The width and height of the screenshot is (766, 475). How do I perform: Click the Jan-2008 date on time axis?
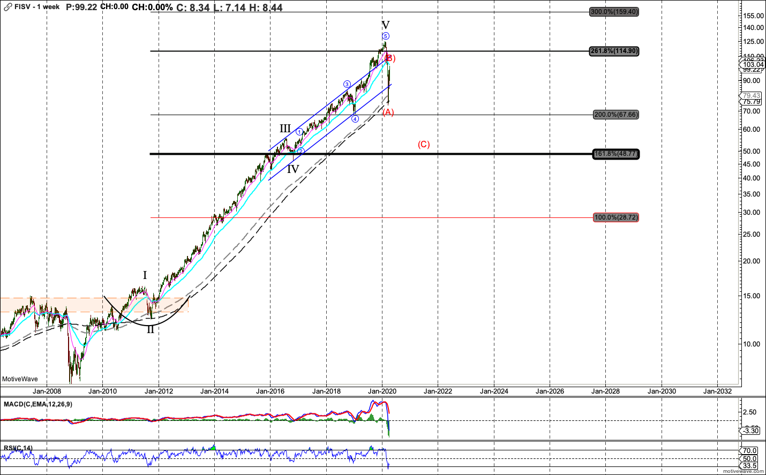47,391
